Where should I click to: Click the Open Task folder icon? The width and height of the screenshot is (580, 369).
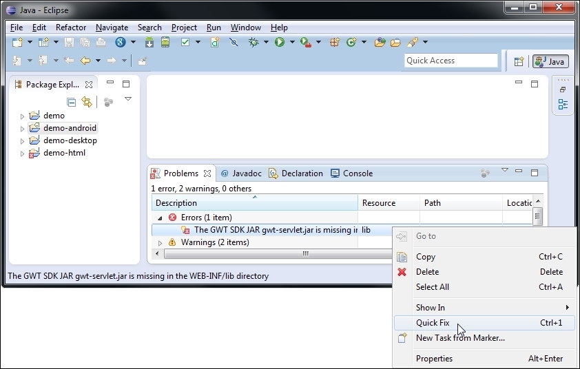pyautogui.click(x=395, y=43)
